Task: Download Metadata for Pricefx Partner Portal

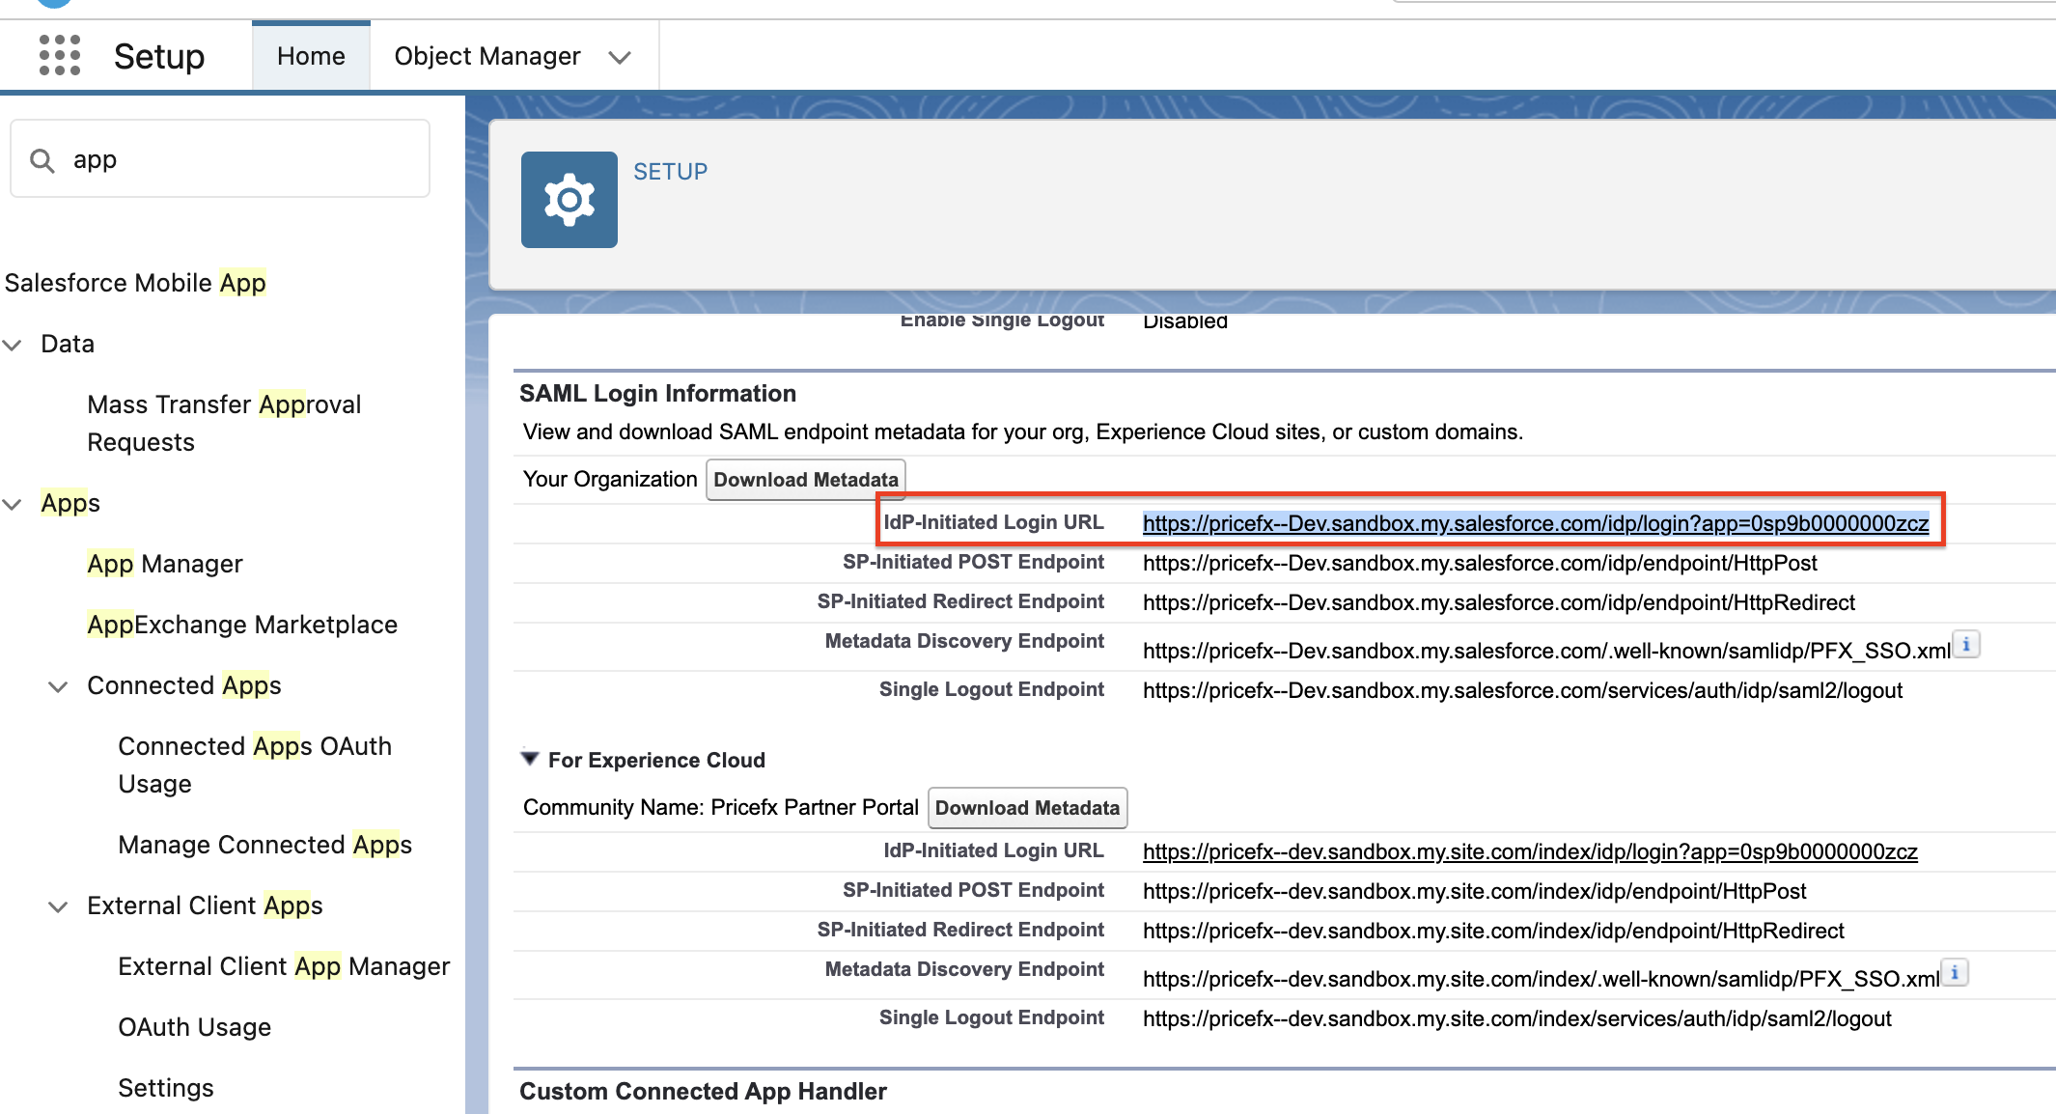Action: point(1027,808)
